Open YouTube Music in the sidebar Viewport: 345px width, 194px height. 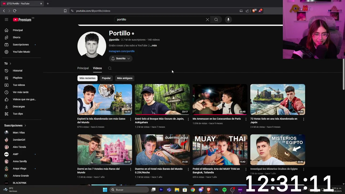pos(22,52)
